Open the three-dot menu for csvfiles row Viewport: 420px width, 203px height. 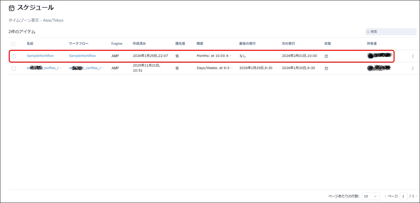413,68
